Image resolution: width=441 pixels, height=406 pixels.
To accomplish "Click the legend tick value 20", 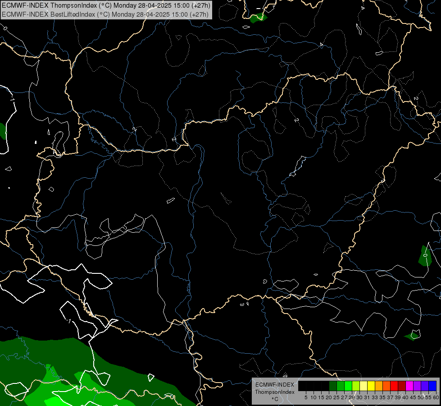I will coord(329,397).
